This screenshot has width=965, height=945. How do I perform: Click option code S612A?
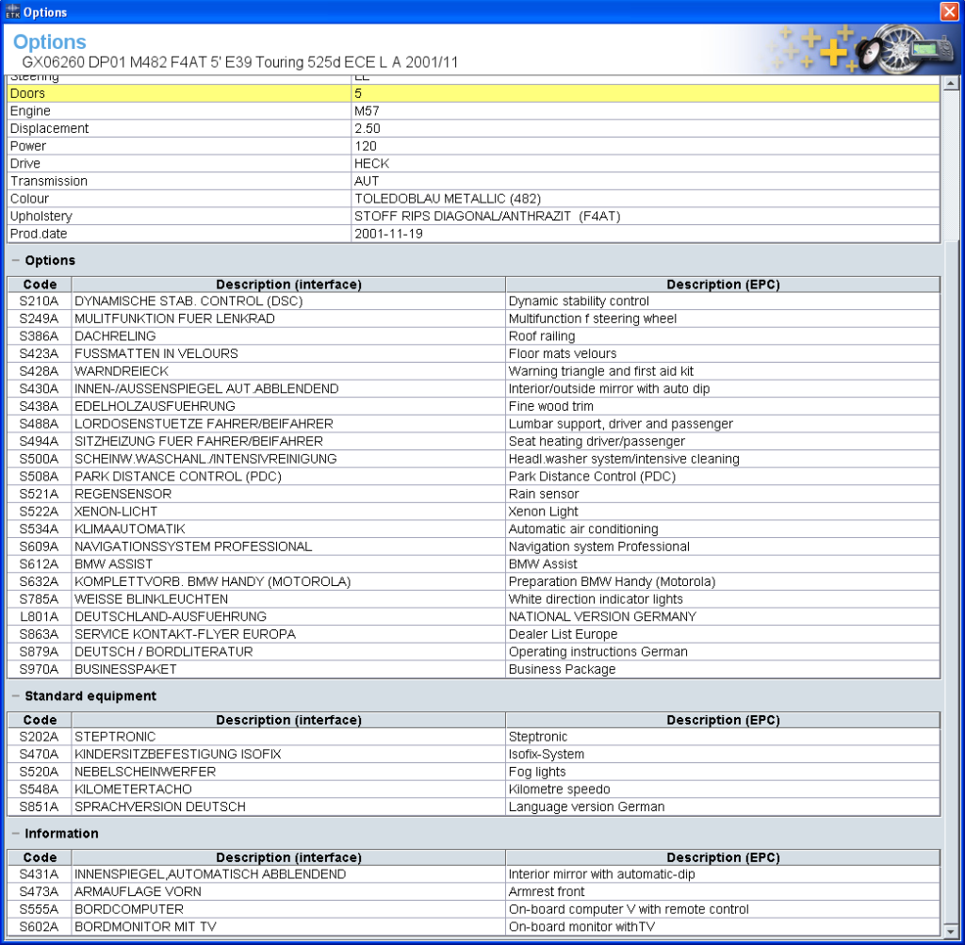pyautogui.click(x=39, y=564)
